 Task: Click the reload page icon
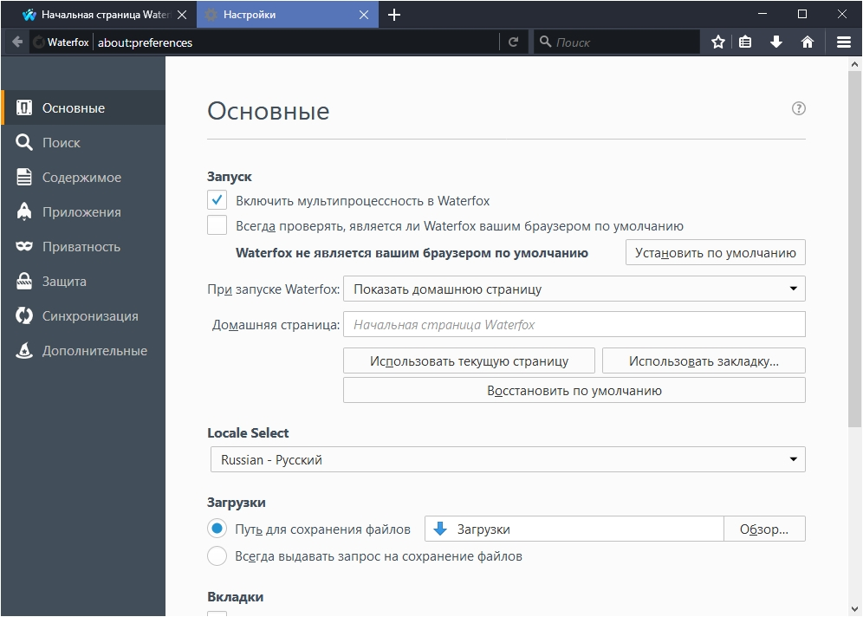[514, 42]
